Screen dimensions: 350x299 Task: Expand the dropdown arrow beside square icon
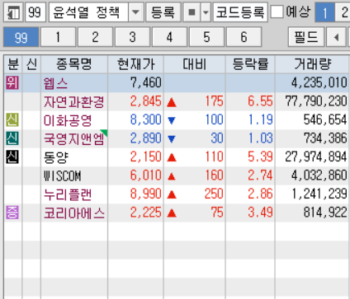tap(206, 12)
